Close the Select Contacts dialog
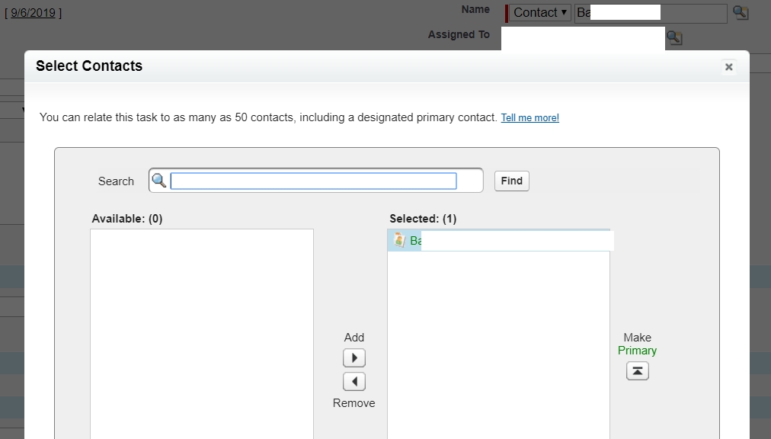 tap(728, 67)
